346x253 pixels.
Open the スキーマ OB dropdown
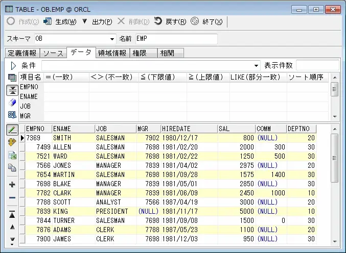tap(112, 39)
